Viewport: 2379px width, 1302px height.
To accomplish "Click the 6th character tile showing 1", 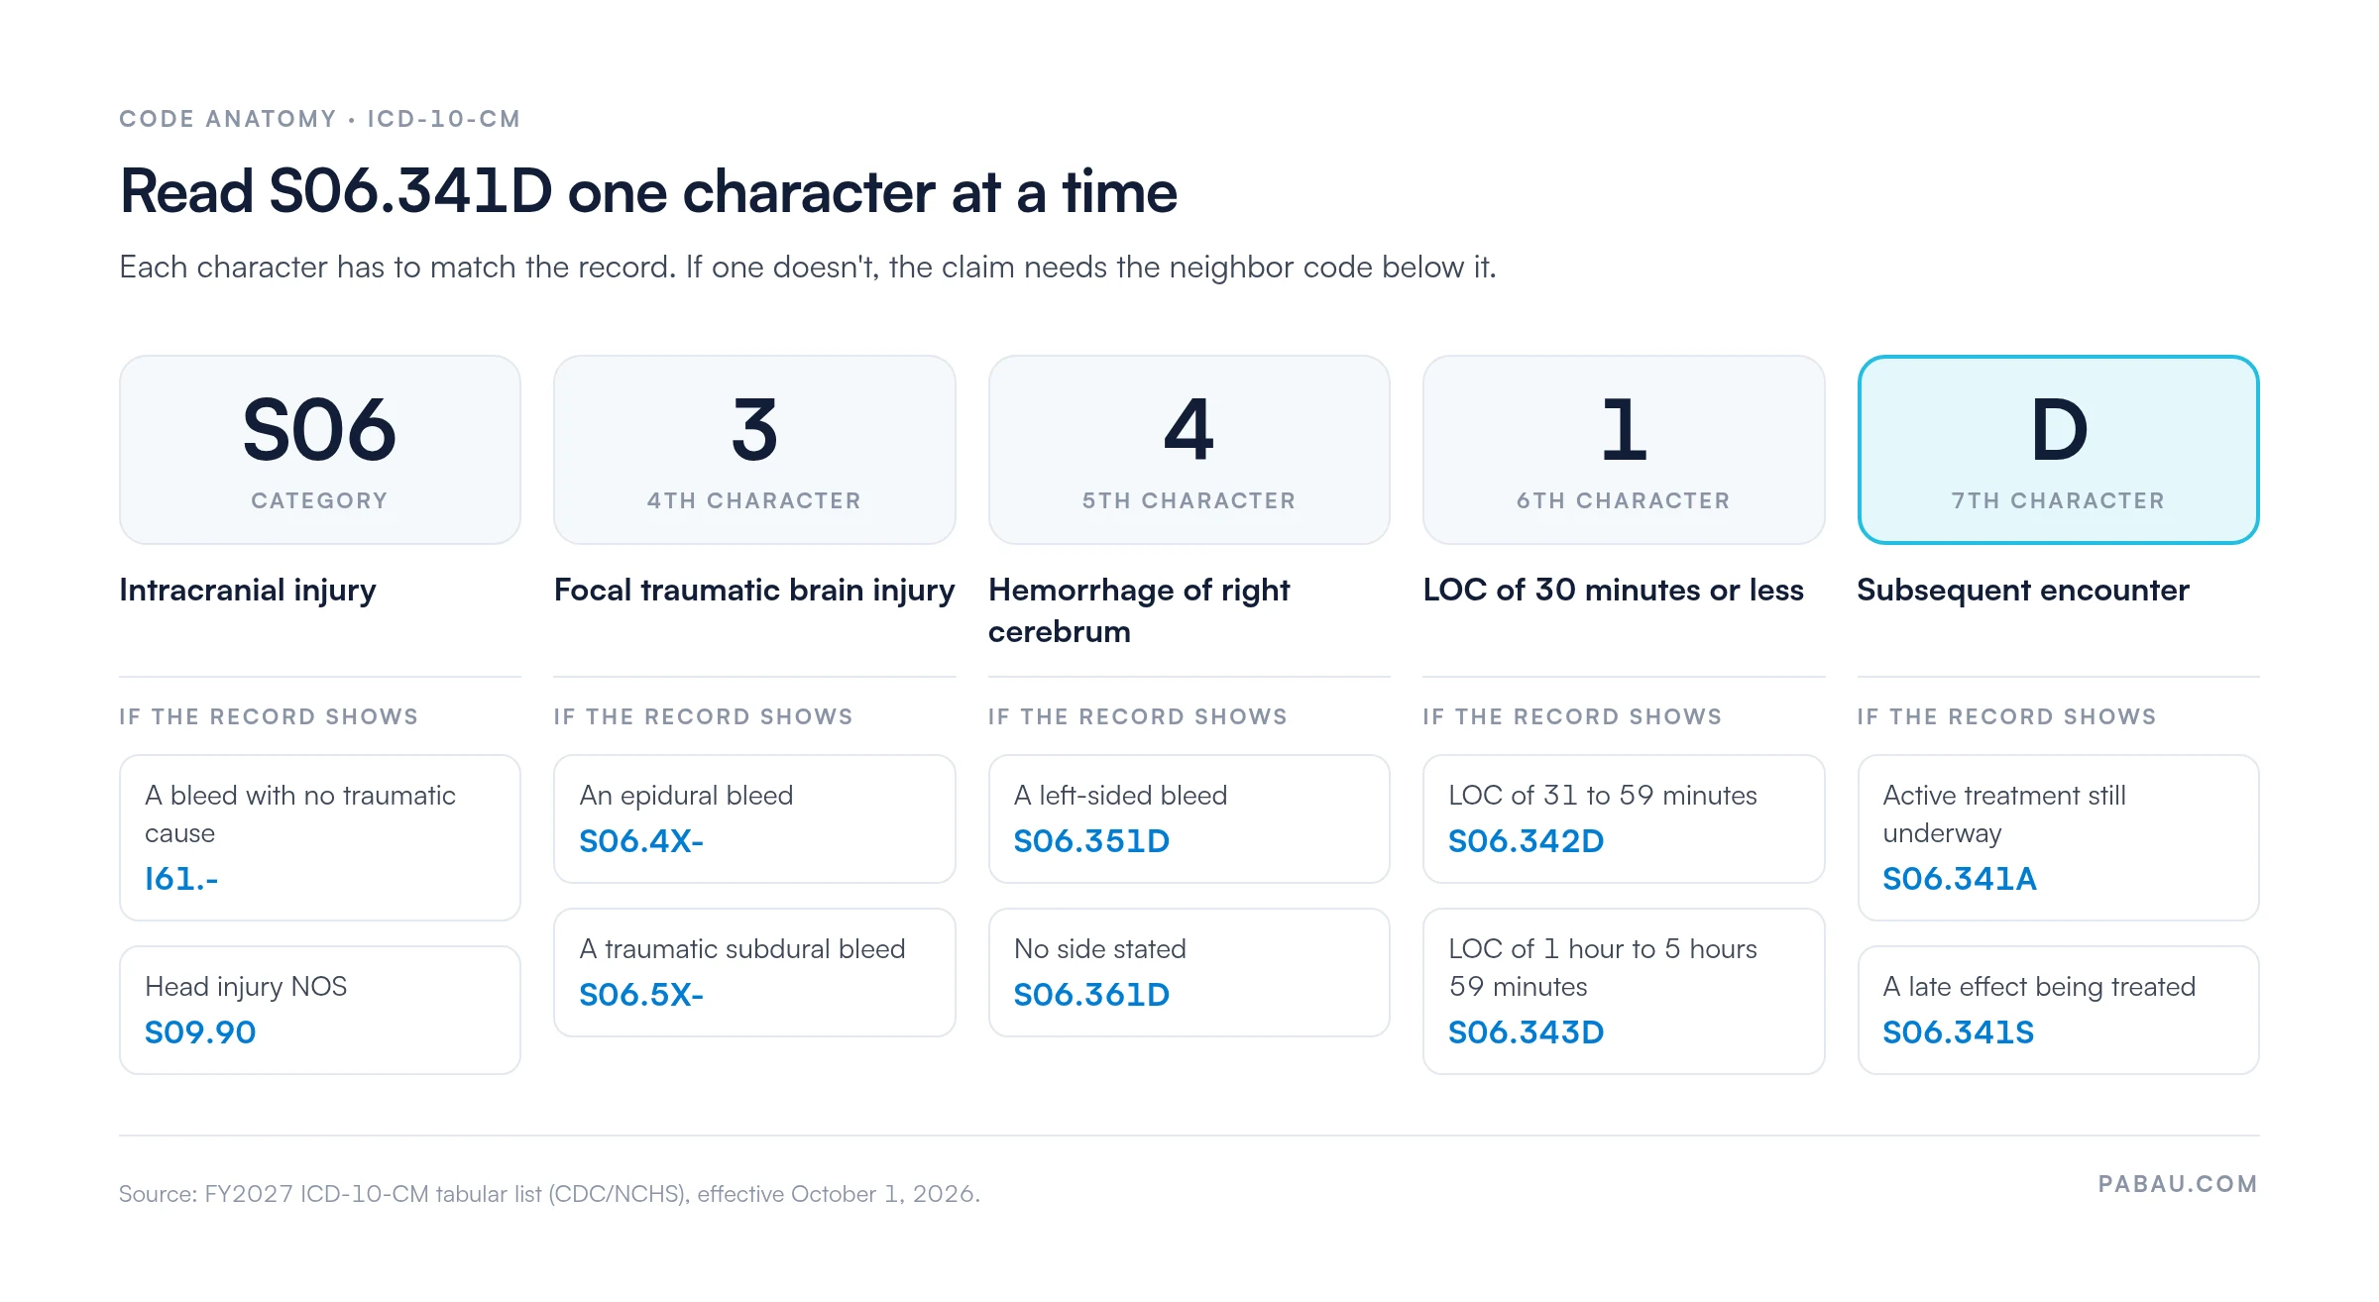I will pos(1624,450).
